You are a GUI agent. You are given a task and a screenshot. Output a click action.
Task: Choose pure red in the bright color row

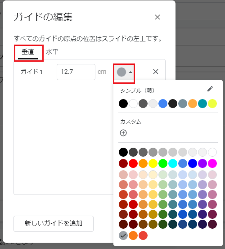[x=133, y=163]
